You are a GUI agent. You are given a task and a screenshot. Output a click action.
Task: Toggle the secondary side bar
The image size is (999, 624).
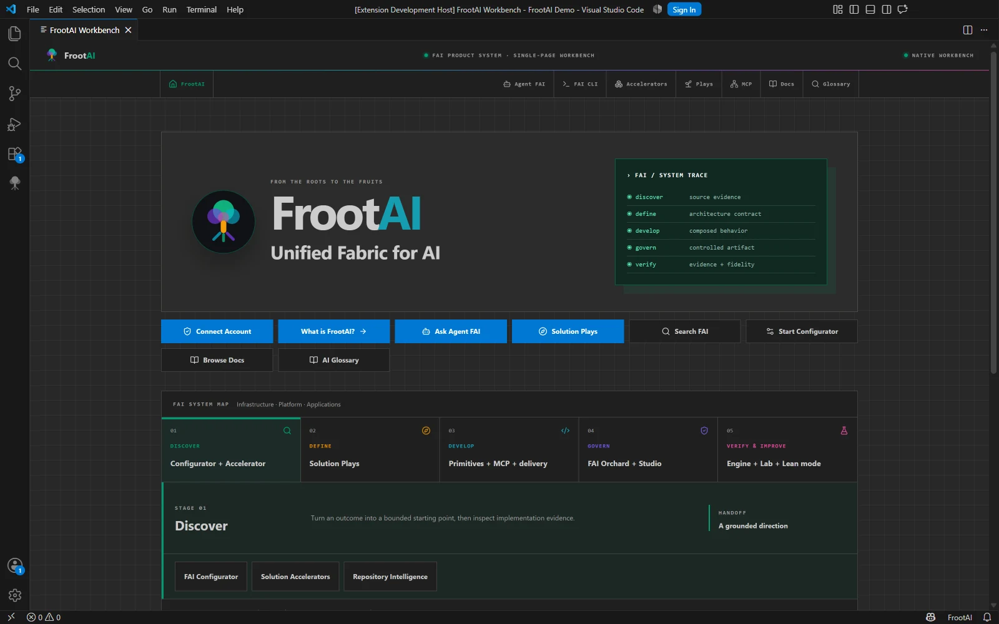tap(887, 9)
